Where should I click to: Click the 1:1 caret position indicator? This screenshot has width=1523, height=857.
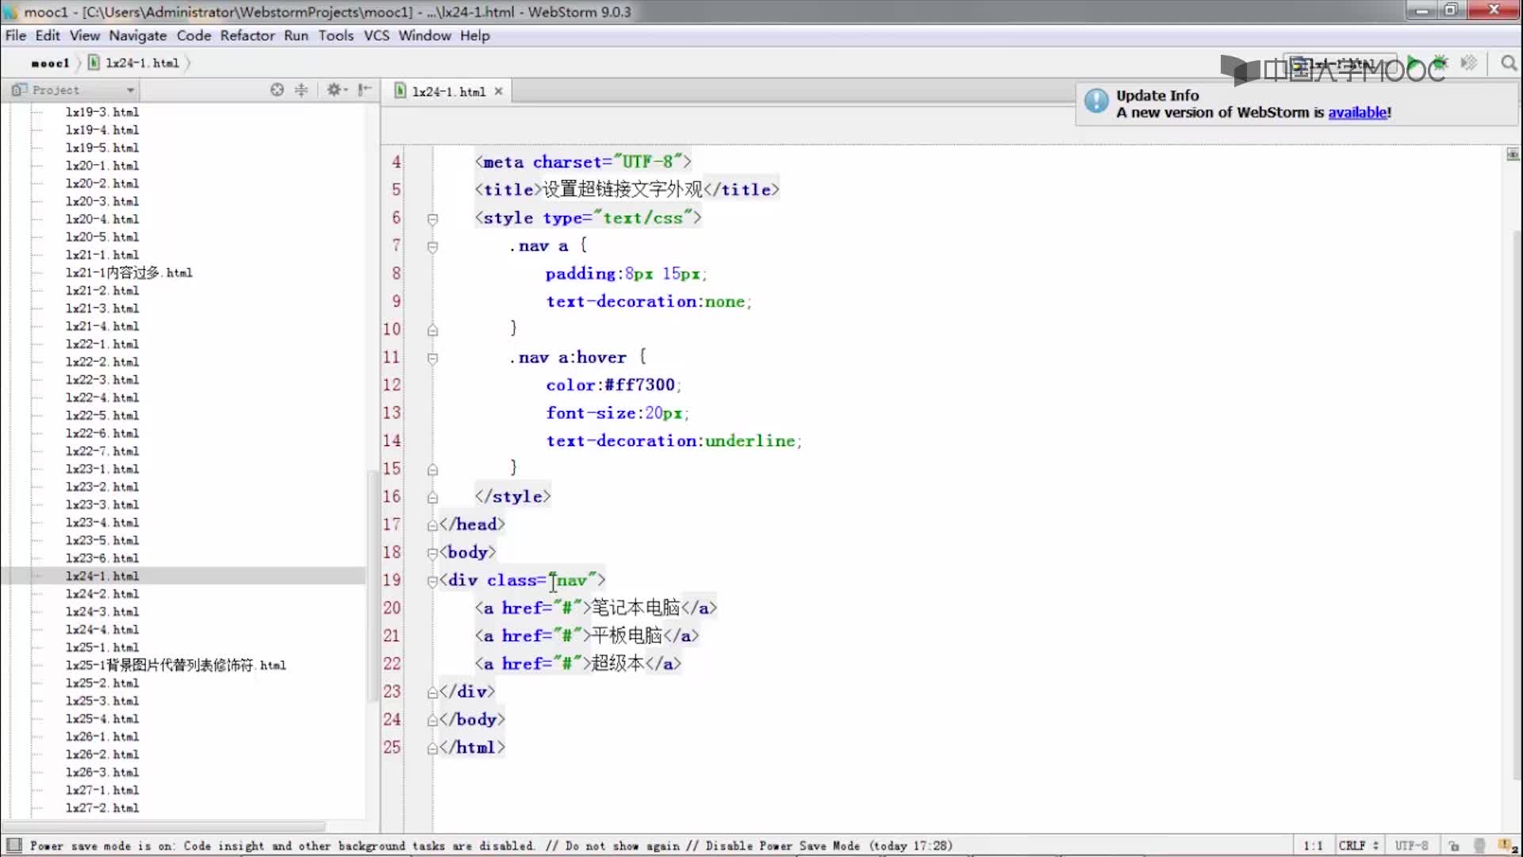tap(1313, 846)
